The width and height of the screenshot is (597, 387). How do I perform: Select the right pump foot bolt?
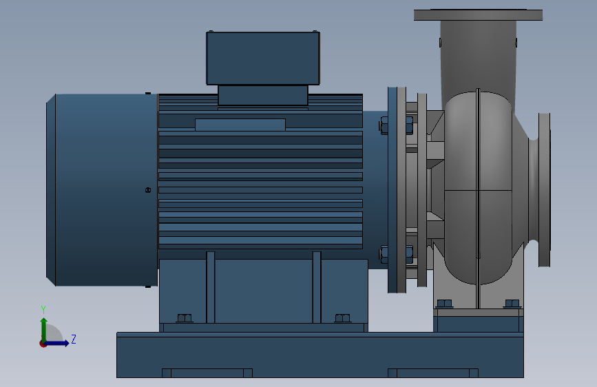pyautogui.click(x=512, y=304)
